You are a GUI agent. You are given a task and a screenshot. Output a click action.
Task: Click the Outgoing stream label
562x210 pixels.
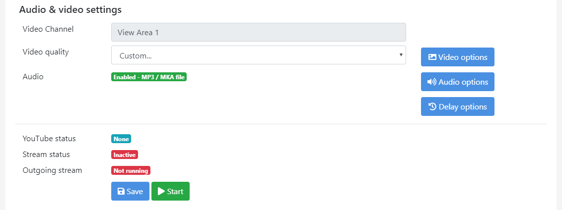tap(52, 170)
